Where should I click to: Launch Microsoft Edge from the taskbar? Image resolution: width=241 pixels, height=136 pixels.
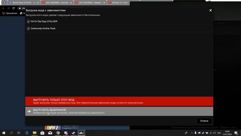click(27, 133)
